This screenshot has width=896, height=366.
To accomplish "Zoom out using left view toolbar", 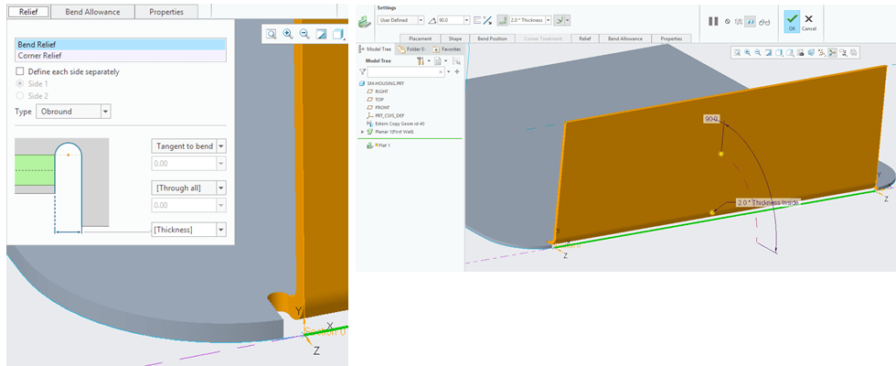I will pyautogui.click(x=304, y=34).
